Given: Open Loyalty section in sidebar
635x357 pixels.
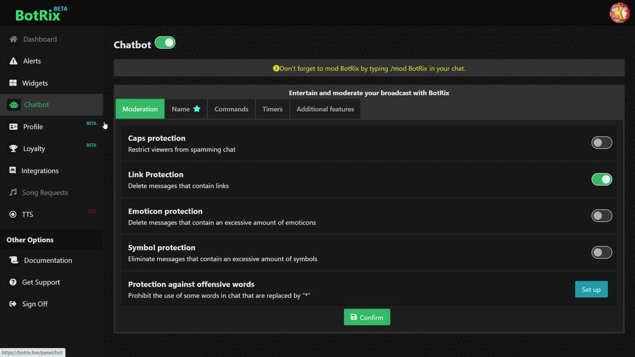Looking at the screenshot, I should (x=34, y=149).
